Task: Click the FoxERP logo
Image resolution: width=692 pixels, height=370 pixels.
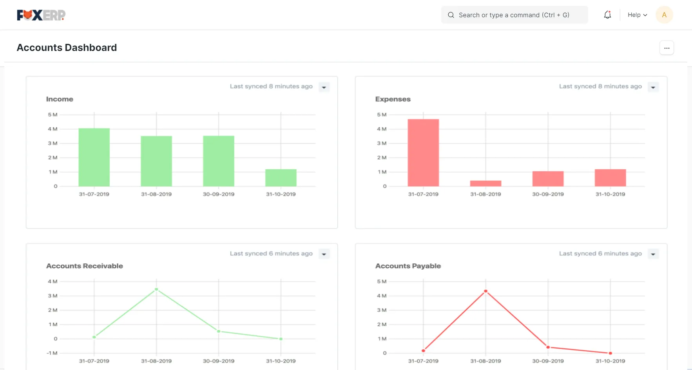Action: click(41, 15)
